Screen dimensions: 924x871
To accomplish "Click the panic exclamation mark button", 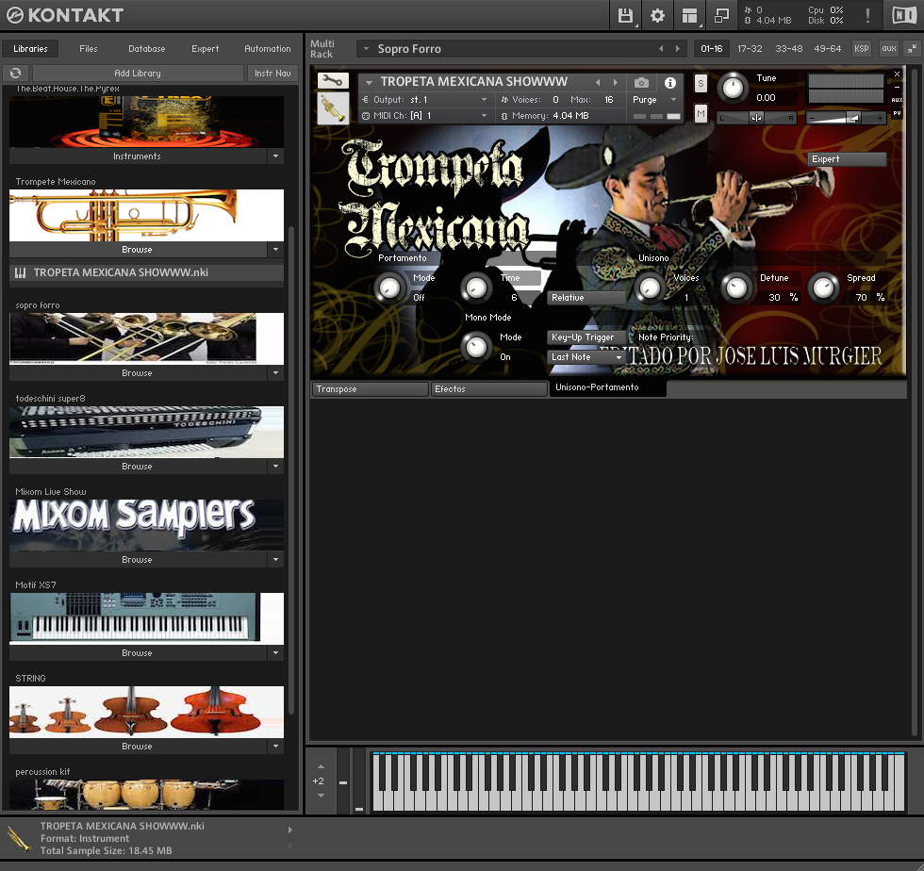I will click(x=867, y=15).
